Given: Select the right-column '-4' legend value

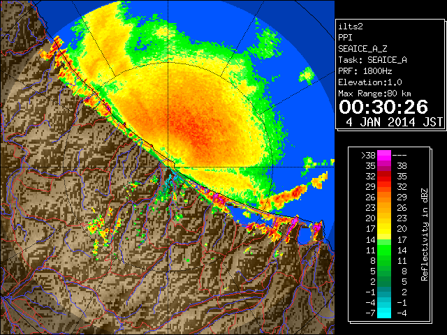Looking at the screenshot, I should [x=402, y=313].
